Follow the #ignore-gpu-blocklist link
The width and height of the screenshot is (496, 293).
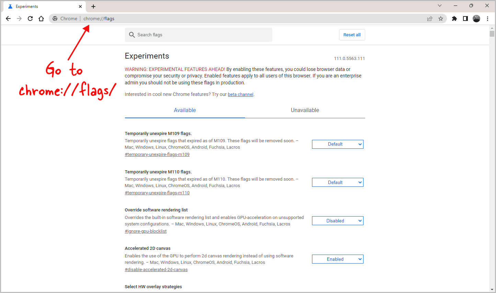click(146, 231)
